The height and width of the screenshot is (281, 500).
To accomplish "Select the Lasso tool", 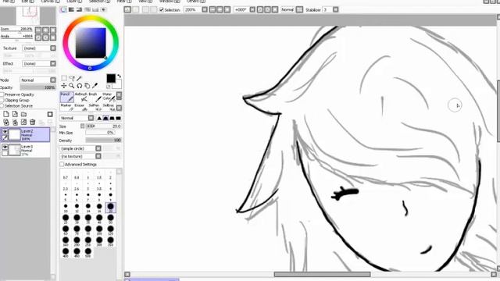I will tap(72, 78).
